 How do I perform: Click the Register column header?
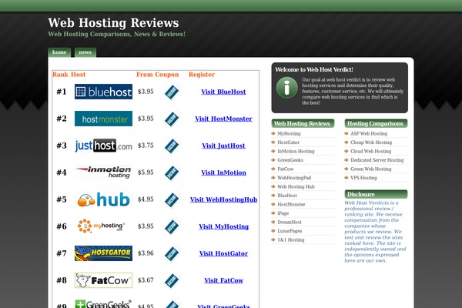(202, 75)
